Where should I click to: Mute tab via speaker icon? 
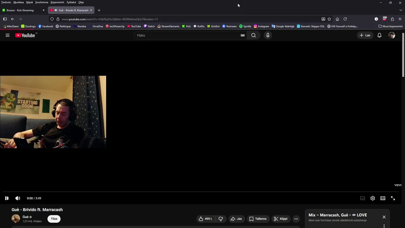[56, 10]
